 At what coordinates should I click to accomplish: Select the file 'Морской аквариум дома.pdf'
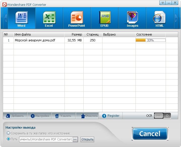35,40
